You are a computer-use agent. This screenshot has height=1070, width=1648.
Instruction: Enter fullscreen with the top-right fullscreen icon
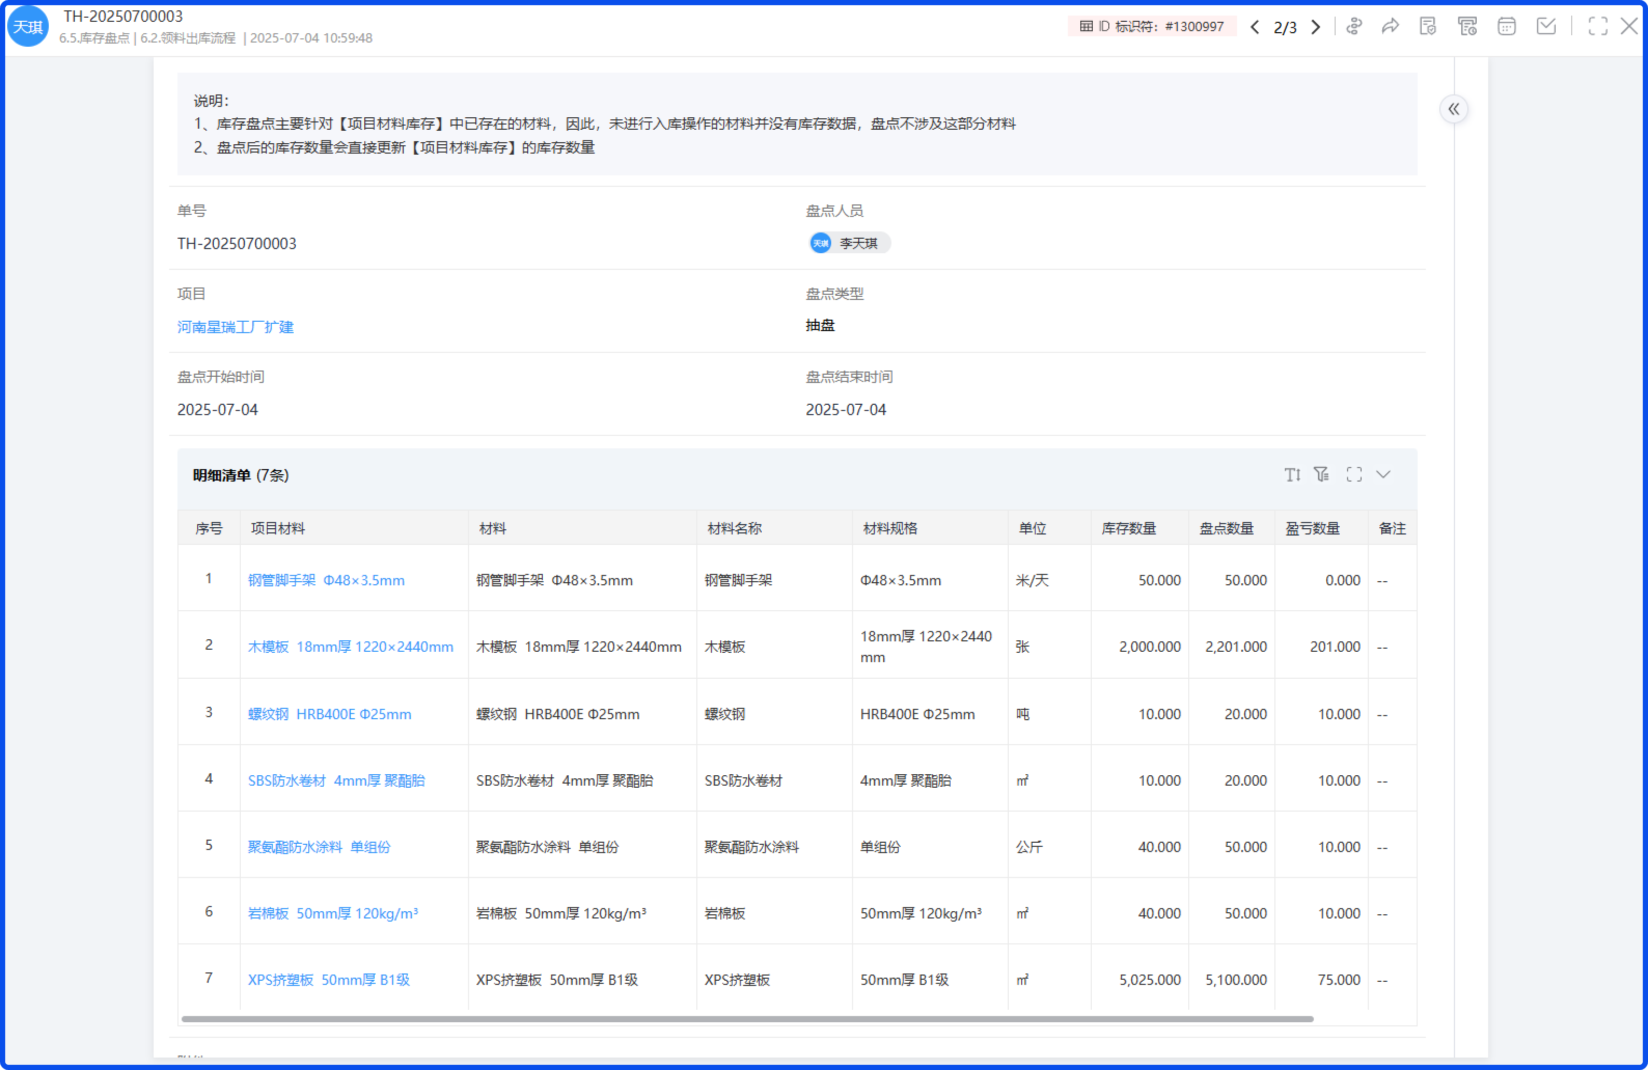[1599, 25]
